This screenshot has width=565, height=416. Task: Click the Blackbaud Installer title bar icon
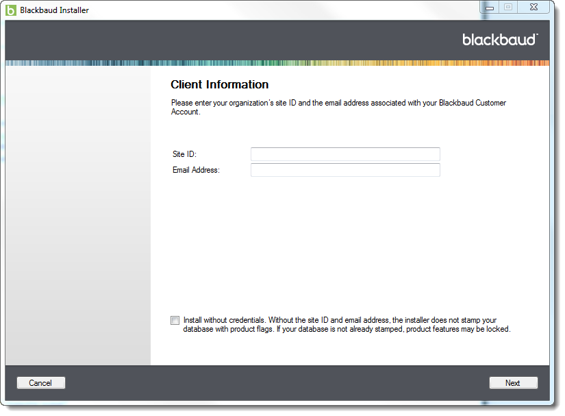(11, 10)
